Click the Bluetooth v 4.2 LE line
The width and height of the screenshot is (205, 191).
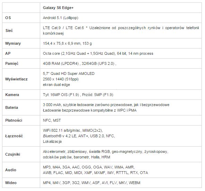pyautogui.click(x=79, y=136)
